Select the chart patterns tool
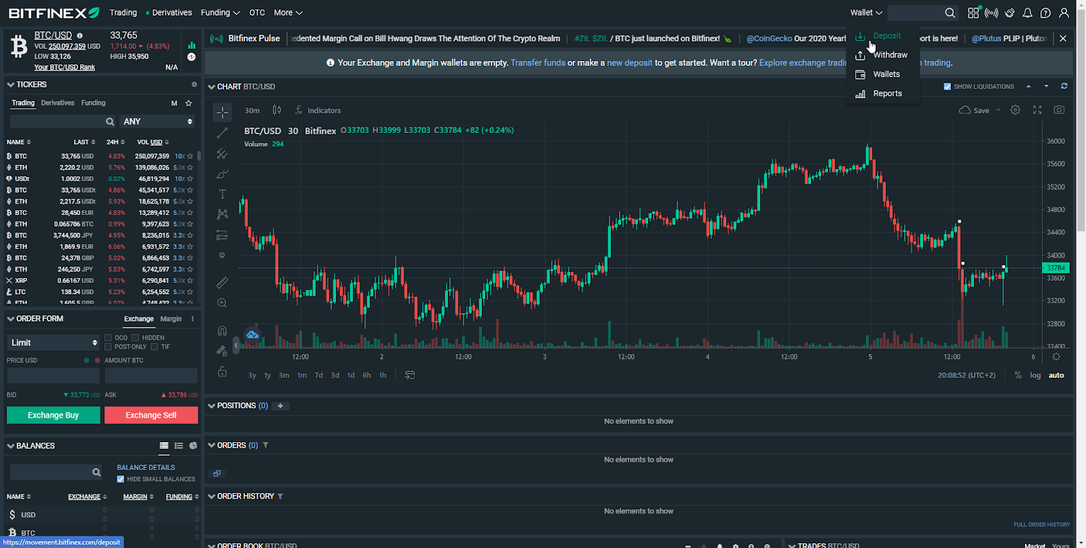Screen dimensions: 1086x548 tap(222, 214)
